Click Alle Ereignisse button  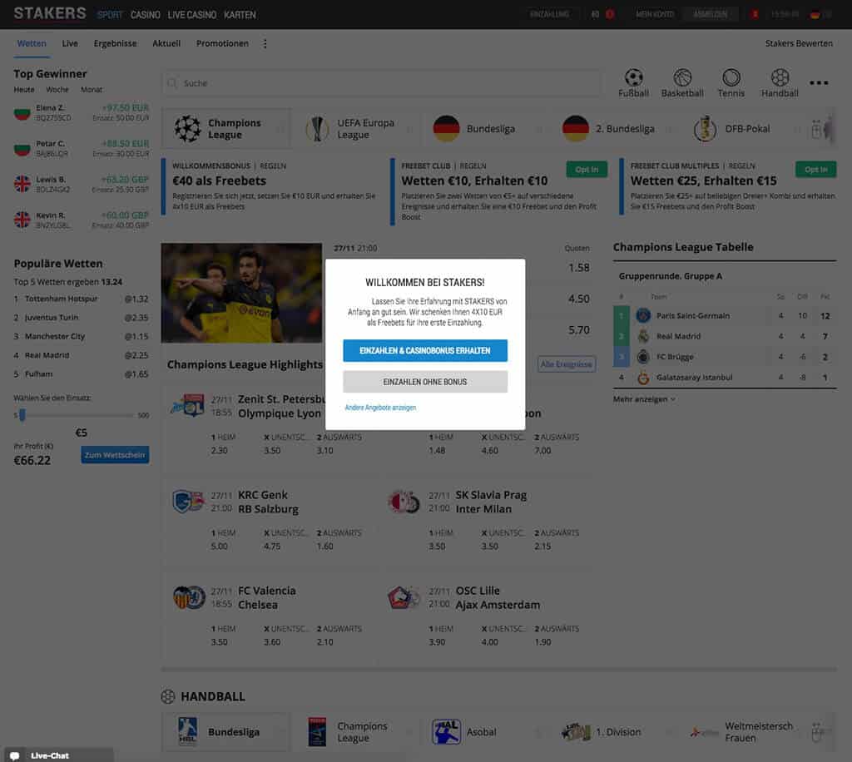tap(566, 364)
